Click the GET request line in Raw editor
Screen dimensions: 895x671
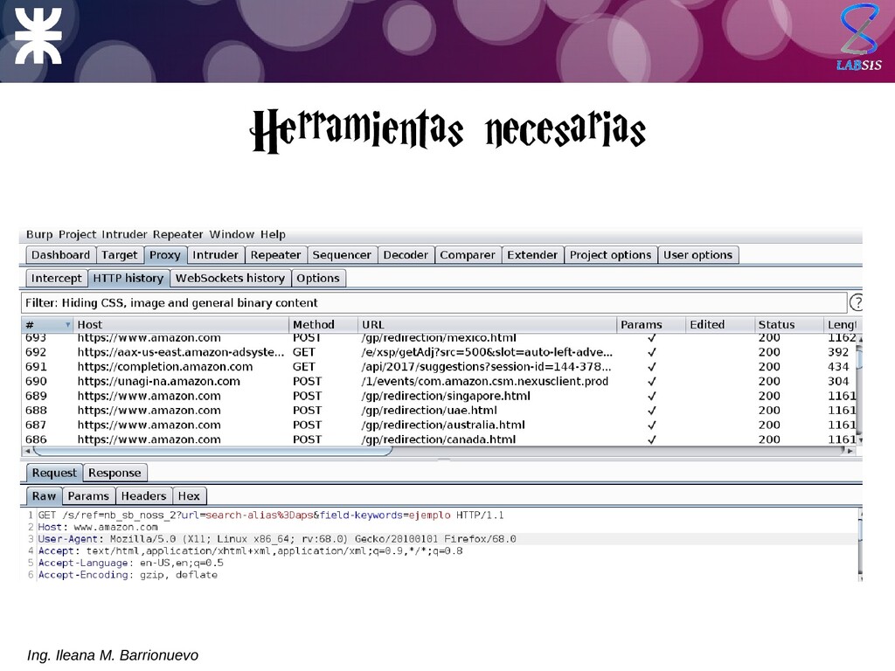[271, 515]
